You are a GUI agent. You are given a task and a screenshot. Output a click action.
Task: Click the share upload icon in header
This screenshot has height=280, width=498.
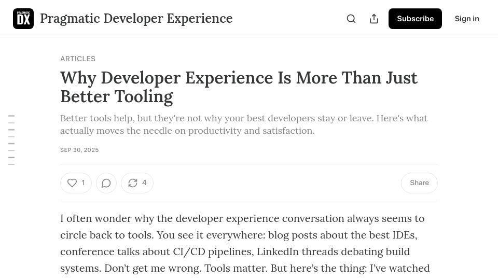[374, 19]
